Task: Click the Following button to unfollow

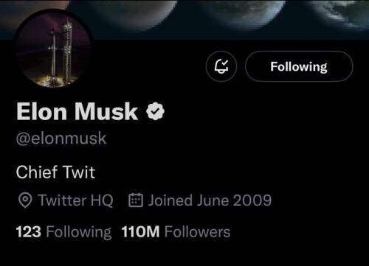Action: 299,66
